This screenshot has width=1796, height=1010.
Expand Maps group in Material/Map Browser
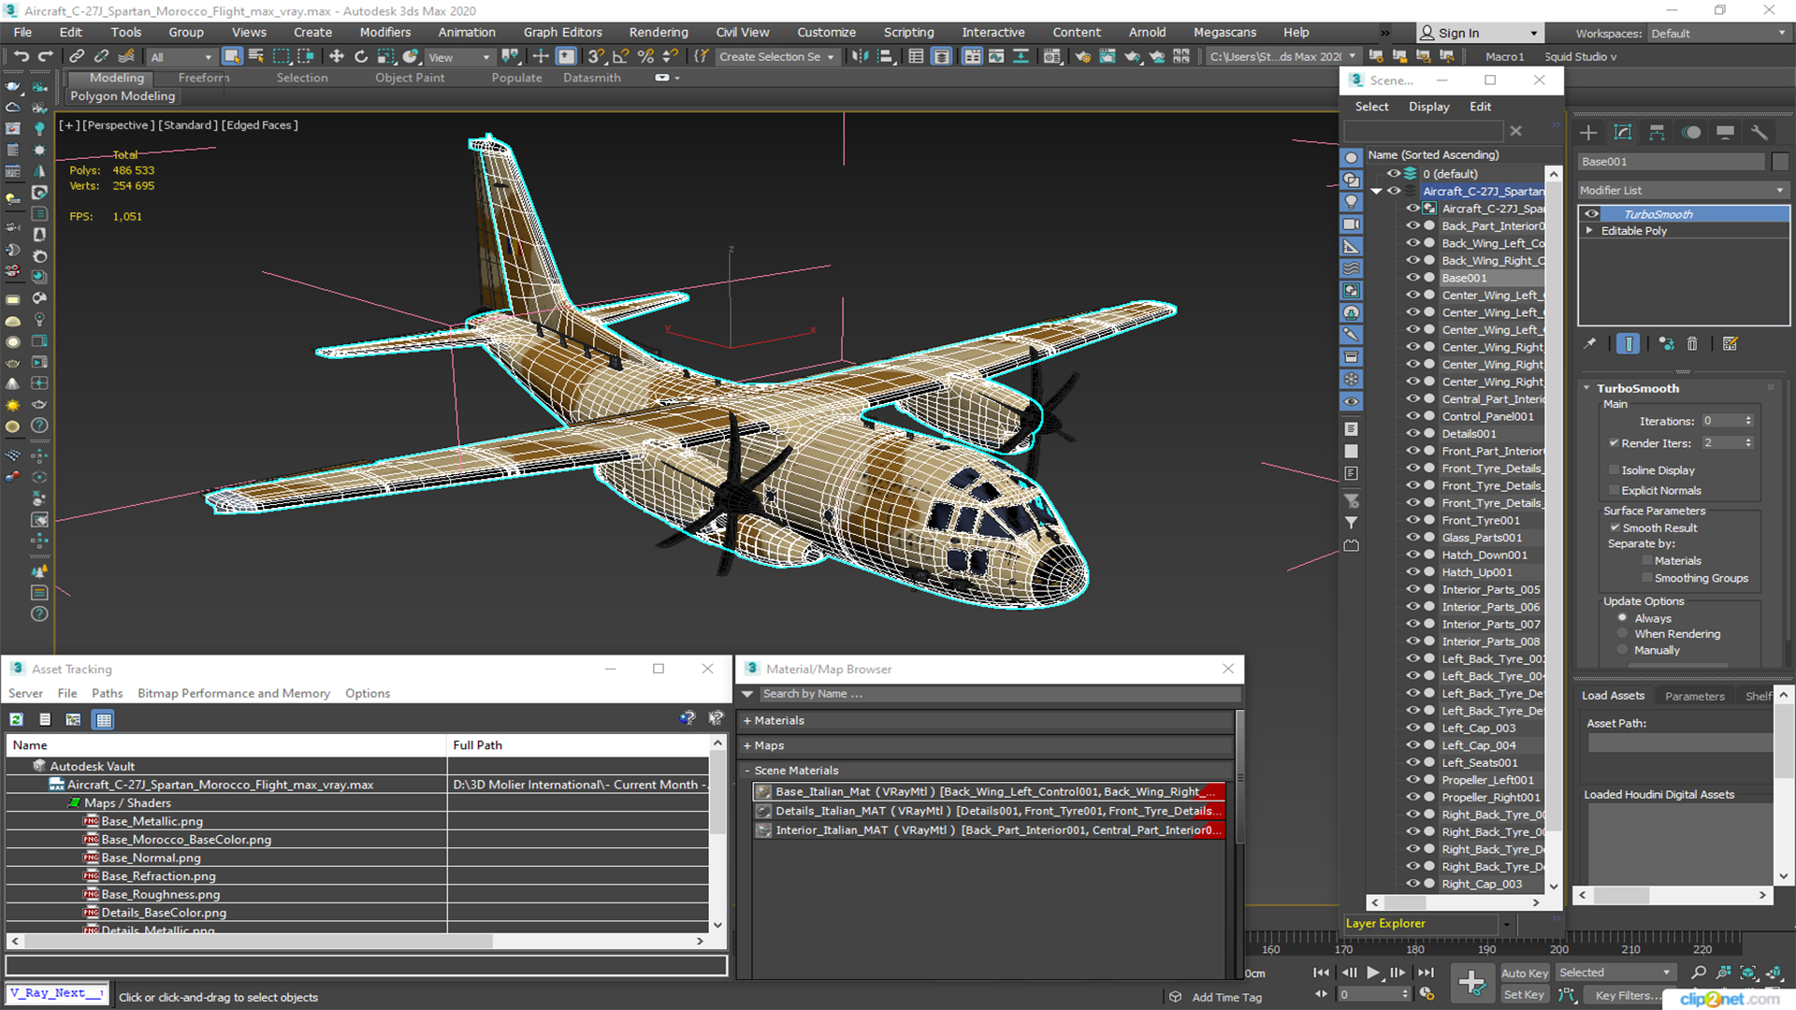click(x=747, y=745)
